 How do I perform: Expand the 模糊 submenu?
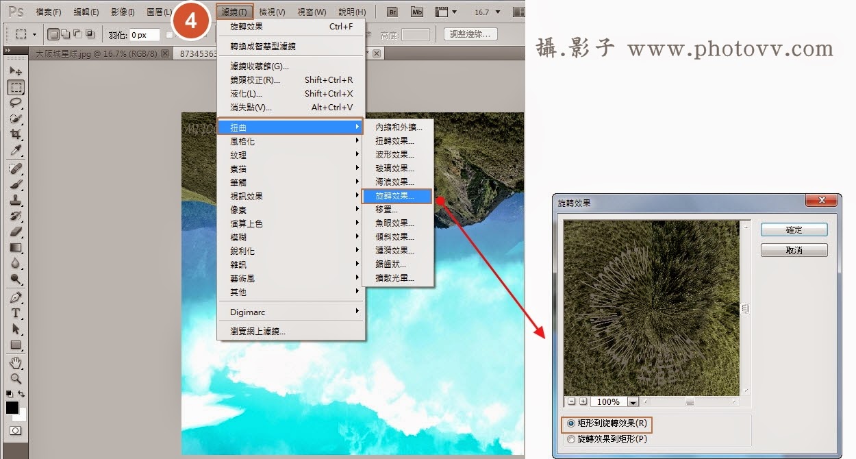[291, 237]
